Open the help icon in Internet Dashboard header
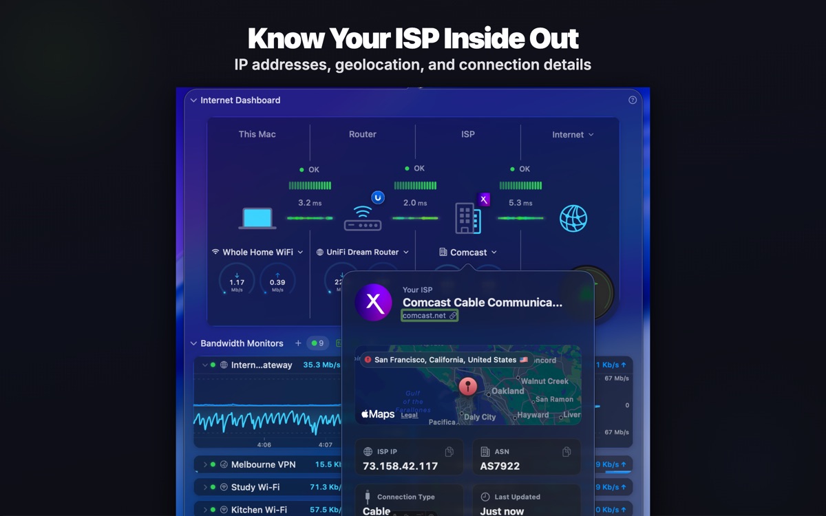Image resolution: width=826 pixels, height=516 pixels. (633, 100)
